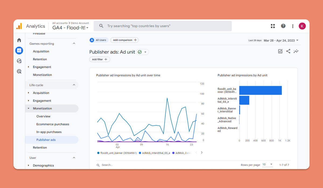The height and width of the screenshot is (188, 323).
Task: Open the Firebase nav item
Action: click(39, 33)
